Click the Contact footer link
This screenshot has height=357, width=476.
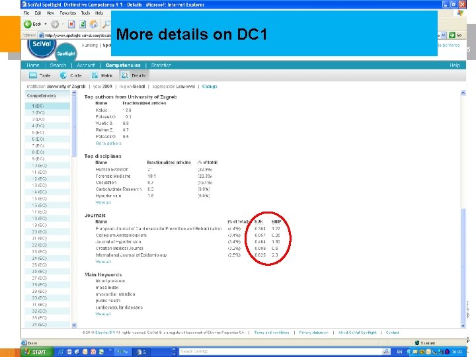[392, 333]
